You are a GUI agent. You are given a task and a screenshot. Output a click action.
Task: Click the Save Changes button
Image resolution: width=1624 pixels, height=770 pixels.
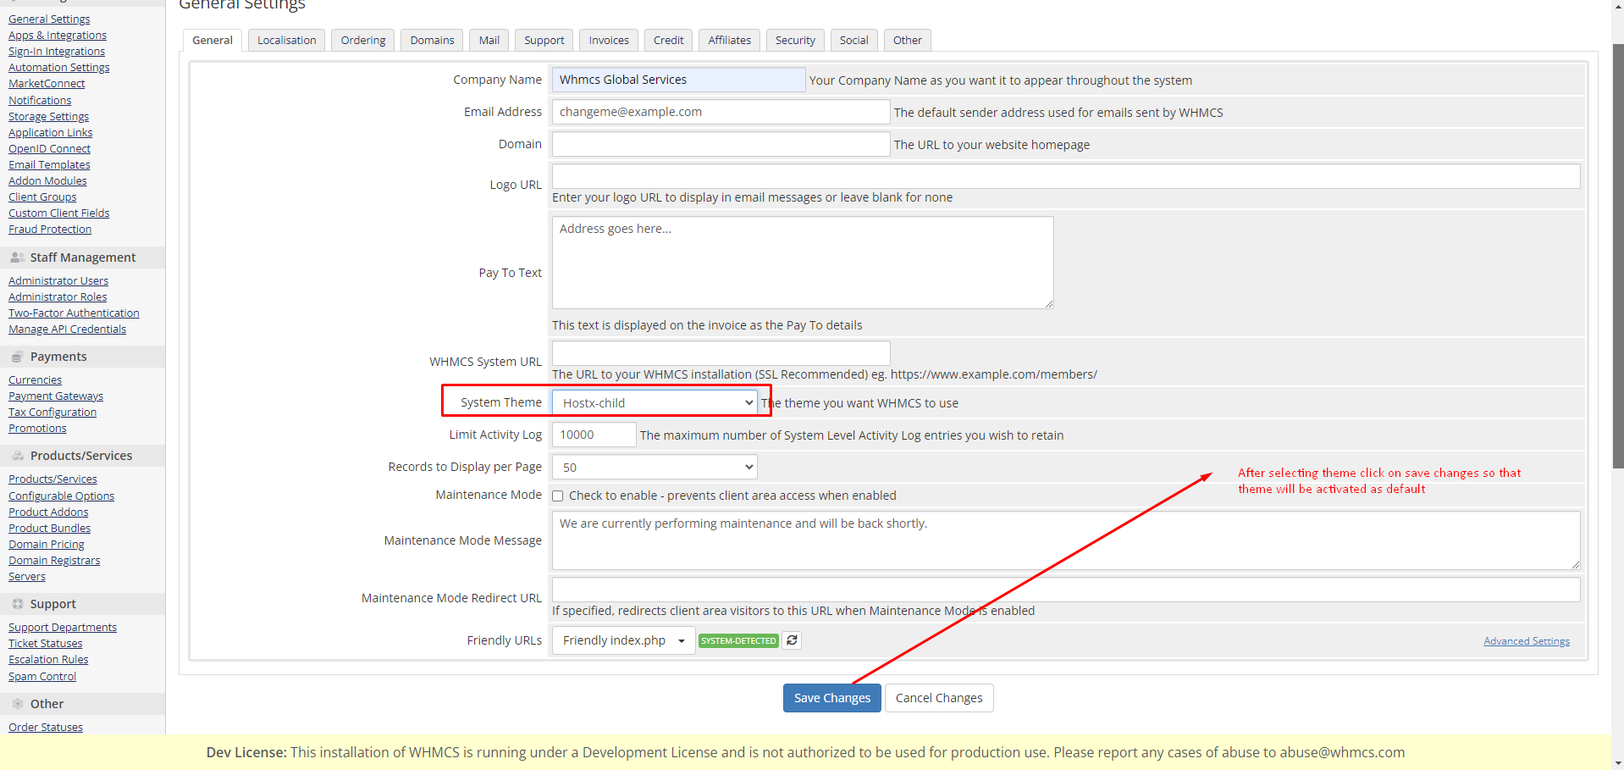(x=831, y=698)
